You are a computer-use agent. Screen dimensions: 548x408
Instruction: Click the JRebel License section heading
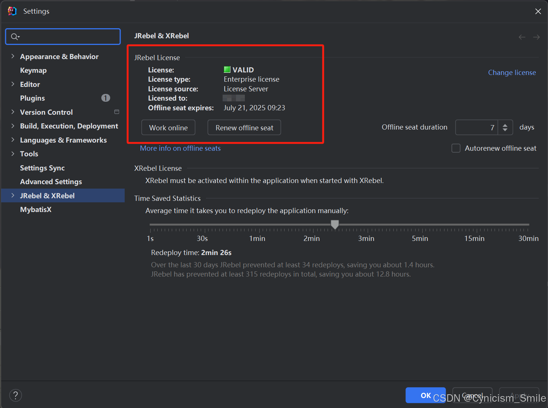pyautogui.click(x=157, y=58)
